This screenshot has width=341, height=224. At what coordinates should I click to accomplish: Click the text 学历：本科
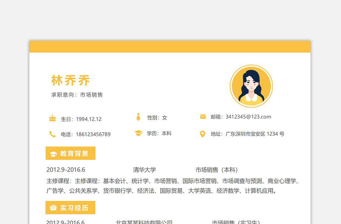159,133
